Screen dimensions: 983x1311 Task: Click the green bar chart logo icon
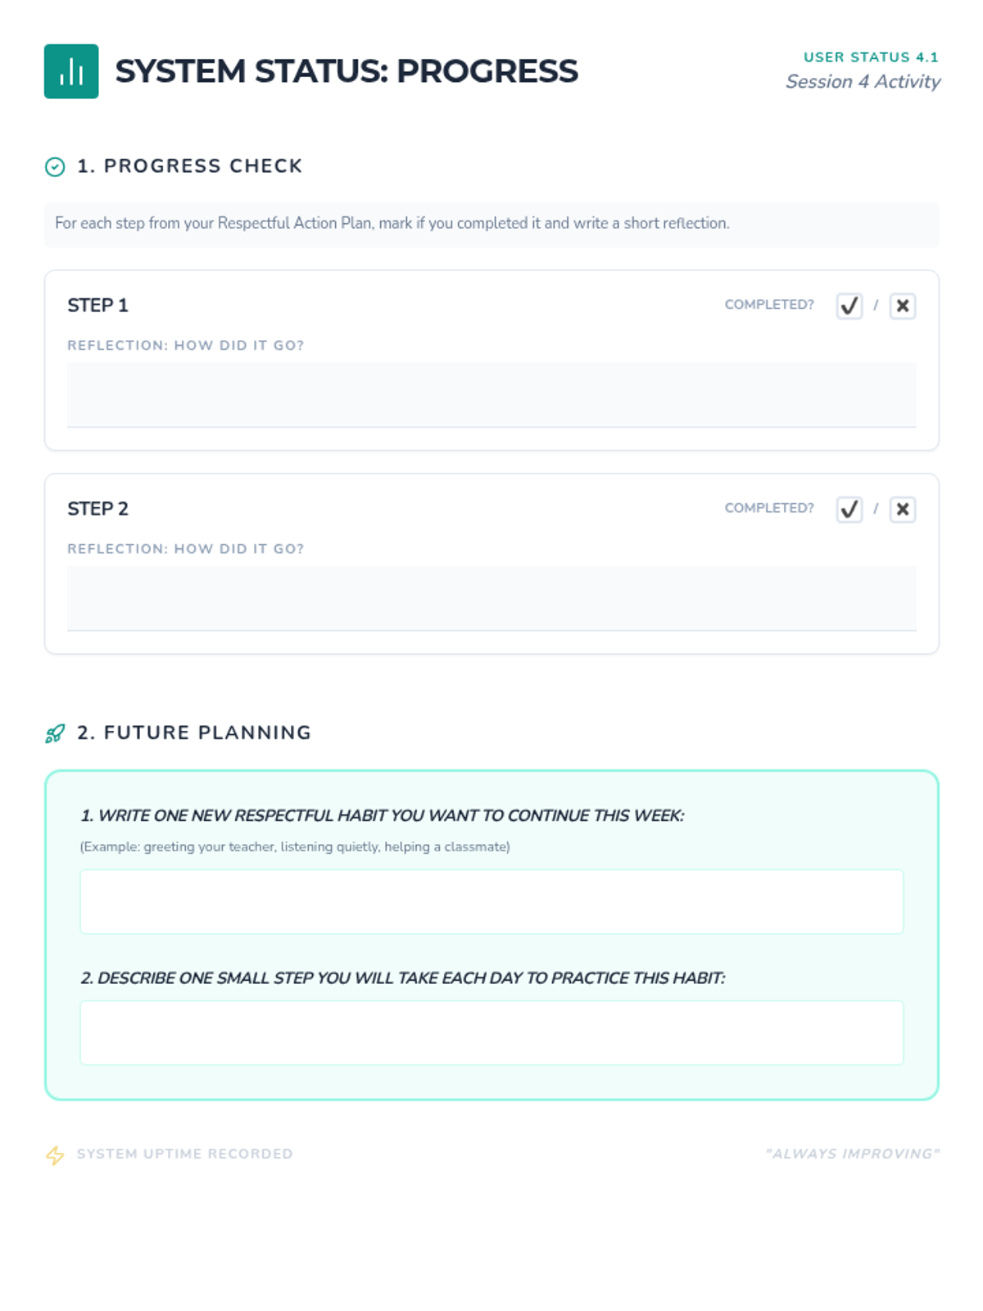71,71
